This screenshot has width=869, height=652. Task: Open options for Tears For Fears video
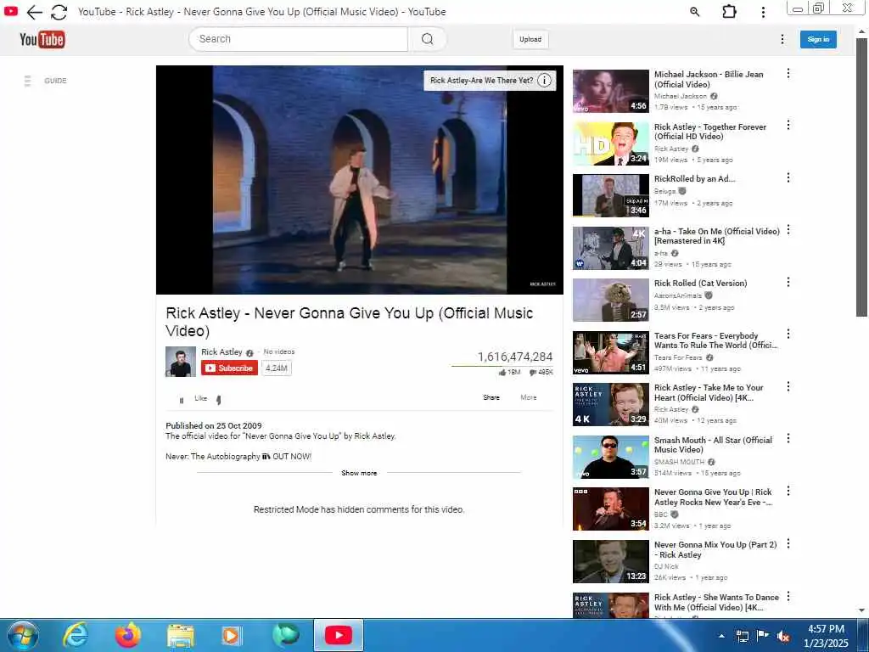coord(788,334)
